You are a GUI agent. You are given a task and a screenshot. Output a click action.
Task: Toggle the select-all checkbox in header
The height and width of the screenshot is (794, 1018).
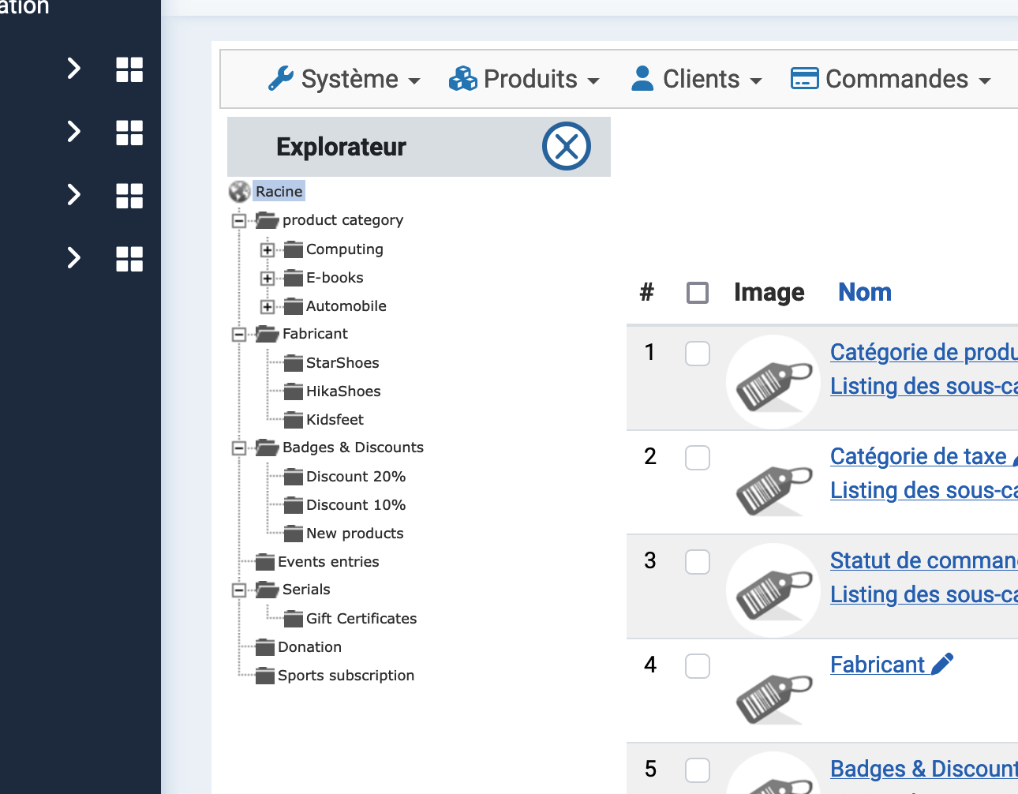[697, 293]
